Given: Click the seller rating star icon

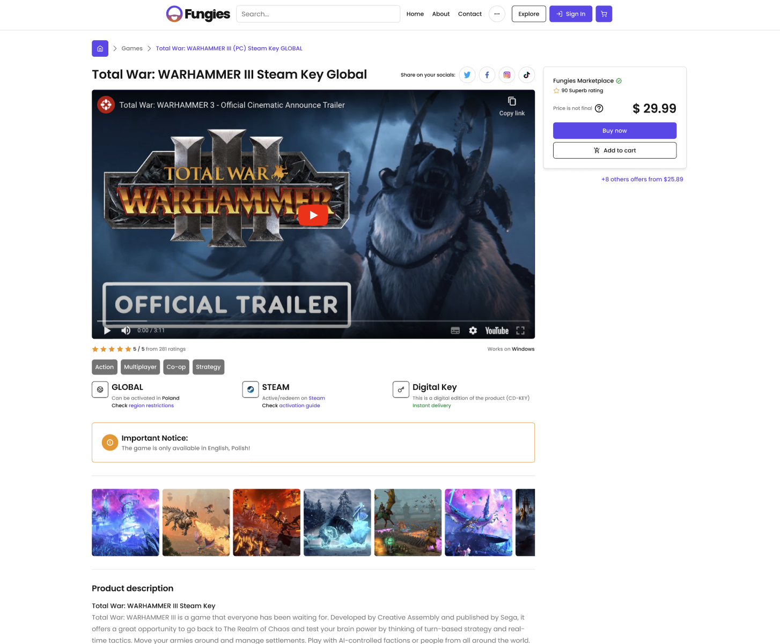Looking at the screenshot, I should coord(556,91).
